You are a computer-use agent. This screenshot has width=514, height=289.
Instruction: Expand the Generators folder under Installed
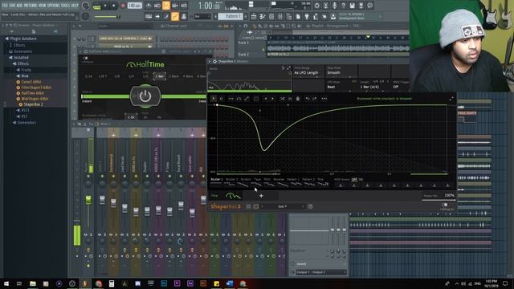click(x=24, y=123)
